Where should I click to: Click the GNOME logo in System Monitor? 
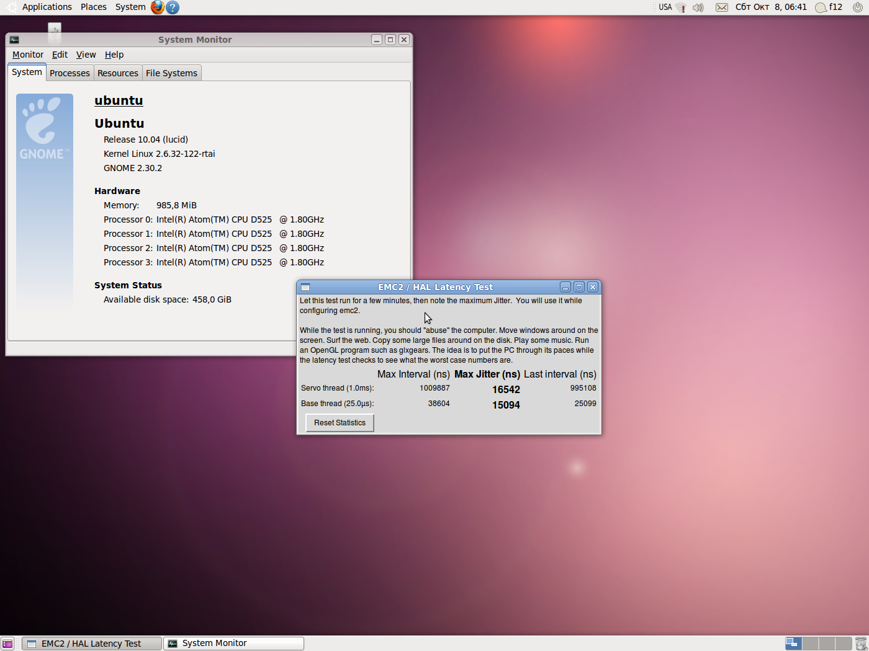pos(45,129)
